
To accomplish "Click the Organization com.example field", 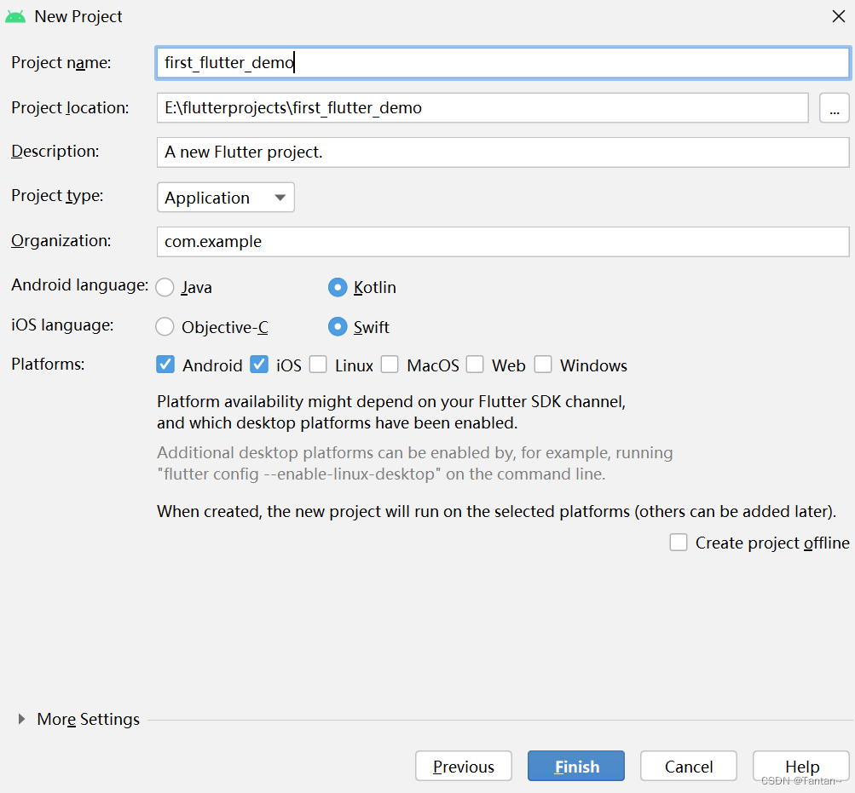I will coord(502,241).
